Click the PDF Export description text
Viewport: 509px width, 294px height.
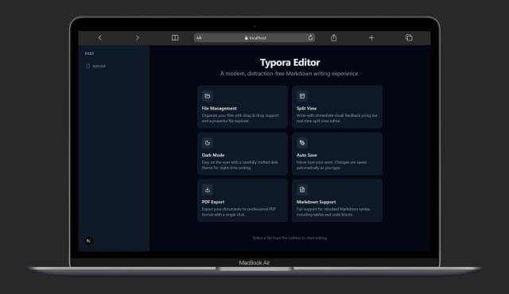[239, 211]
